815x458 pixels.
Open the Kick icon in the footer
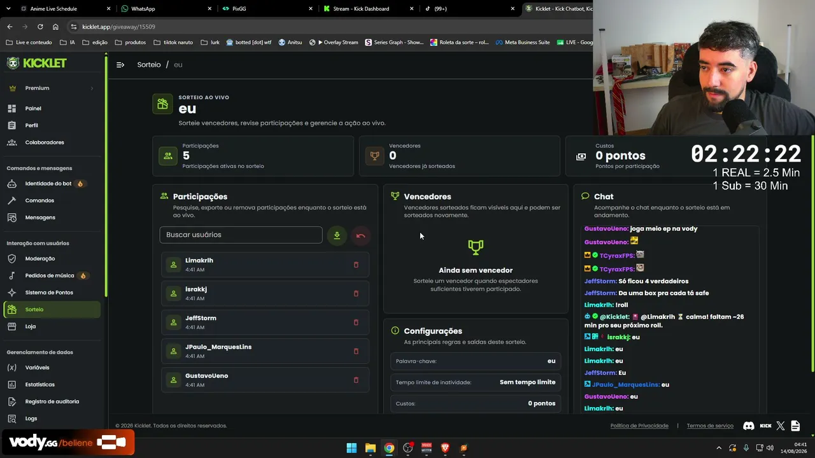[x=765, y=426]
